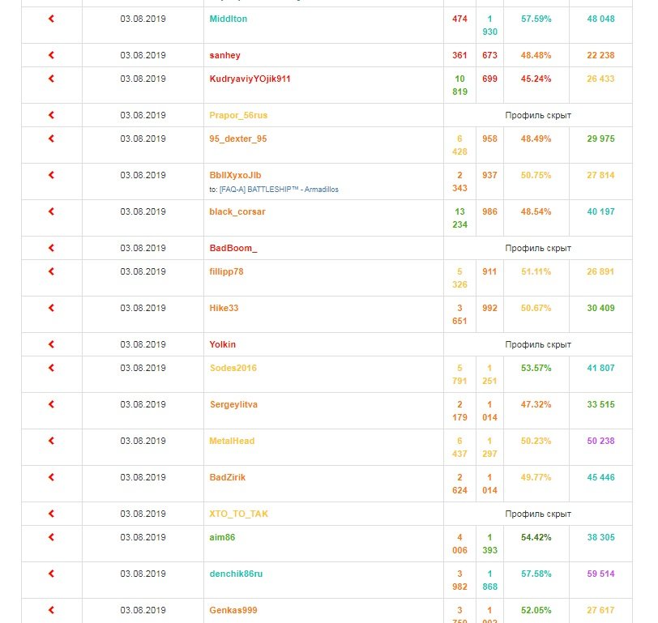Viewport: 658px width, 623px height.
Task: Select the 30 409 value cell
Action: [601, 309]
